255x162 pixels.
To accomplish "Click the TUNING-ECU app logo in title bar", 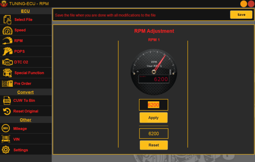I will [x=4, y=4].
